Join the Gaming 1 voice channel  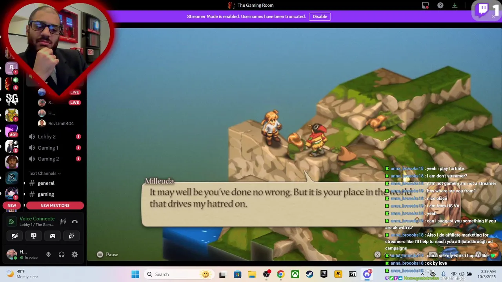tap(55, 148)
